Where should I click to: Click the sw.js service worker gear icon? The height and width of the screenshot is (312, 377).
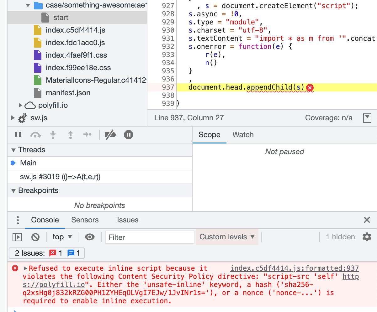point(22,118)
